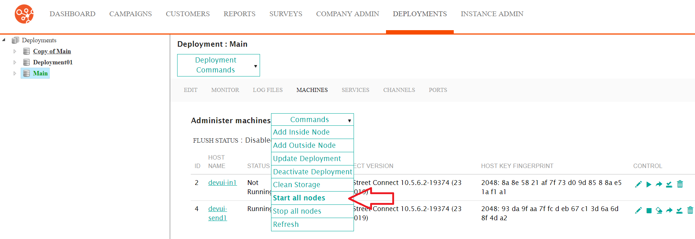The image size is (695, 239).
Task: Choose Clean Storage command
Action: tap(312, 185)
